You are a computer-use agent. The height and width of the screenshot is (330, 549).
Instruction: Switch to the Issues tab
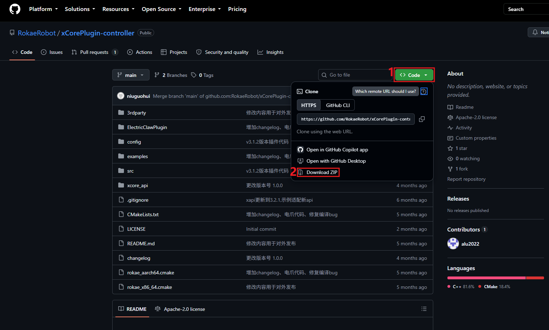tap(52, 52)
